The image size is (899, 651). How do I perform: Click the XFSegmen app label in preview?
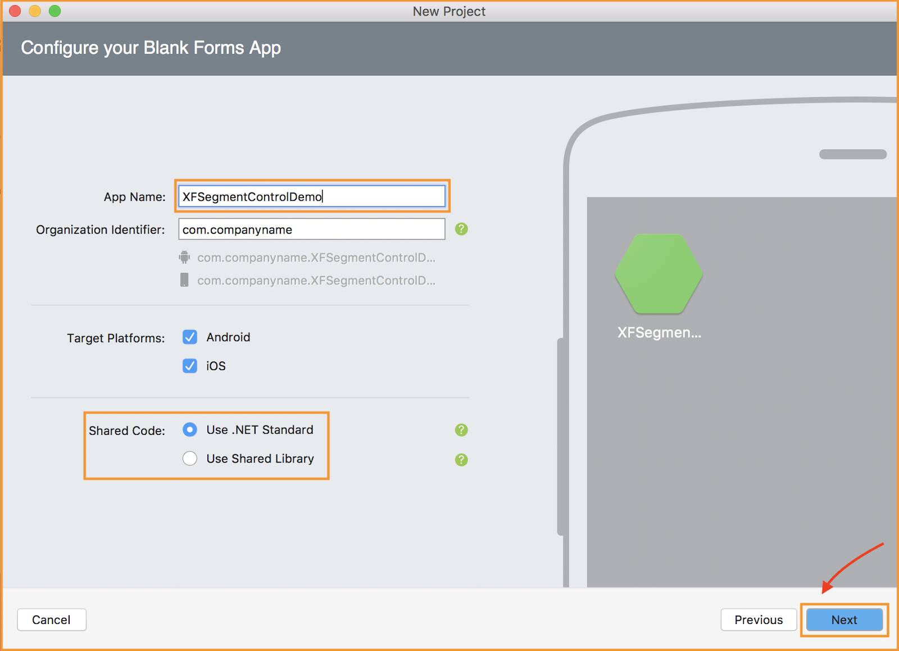[x=659, y=332]
